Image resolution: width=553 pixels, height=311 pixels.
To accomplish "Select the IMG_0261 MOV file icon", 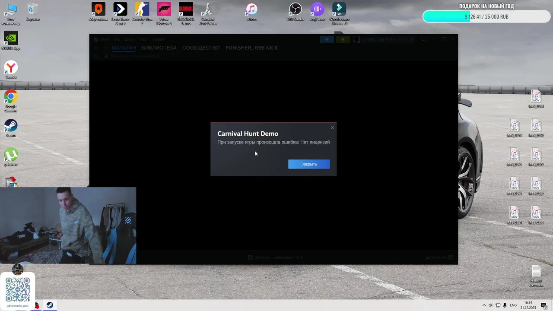I will point(514,215).
